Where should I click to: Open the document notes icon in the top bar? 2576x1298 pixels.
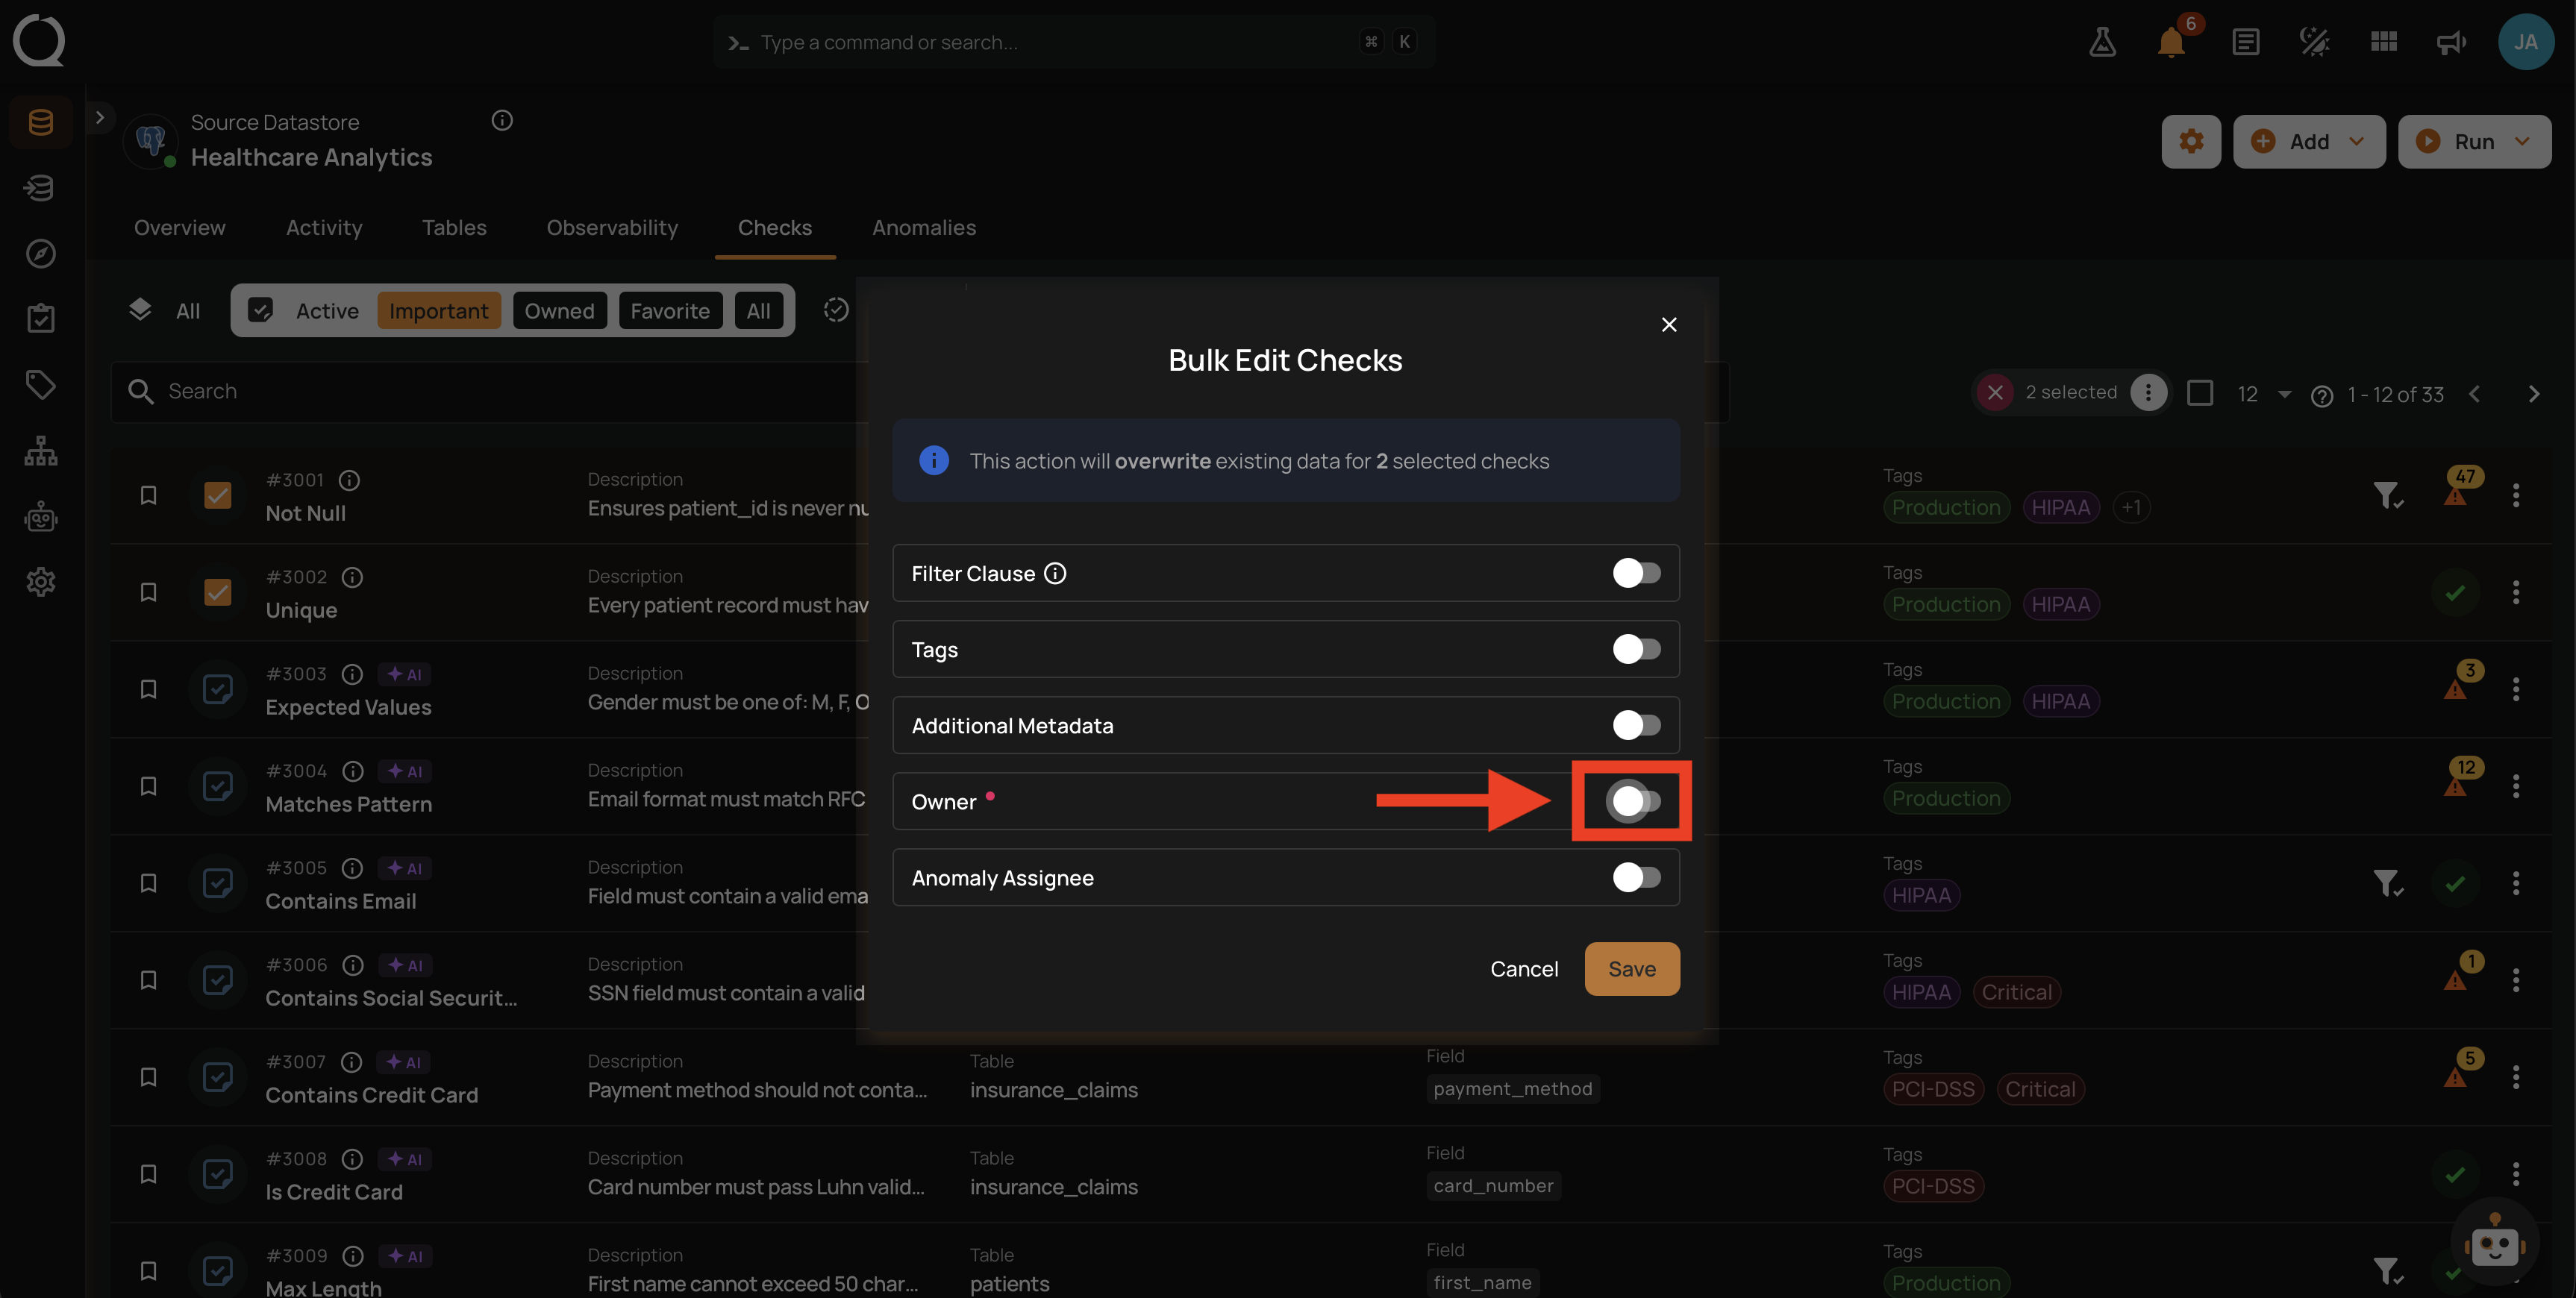tap(2245, 42)
